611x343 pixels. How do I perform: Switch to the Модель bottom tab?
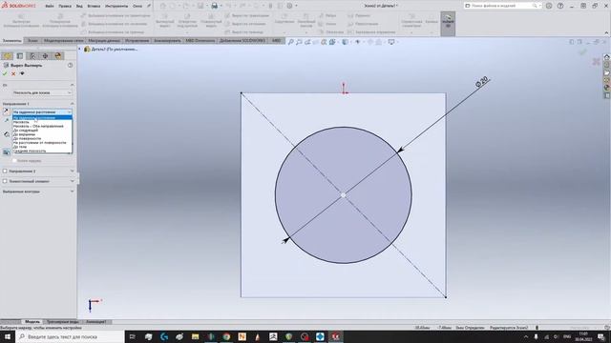(x=32, y=322)
